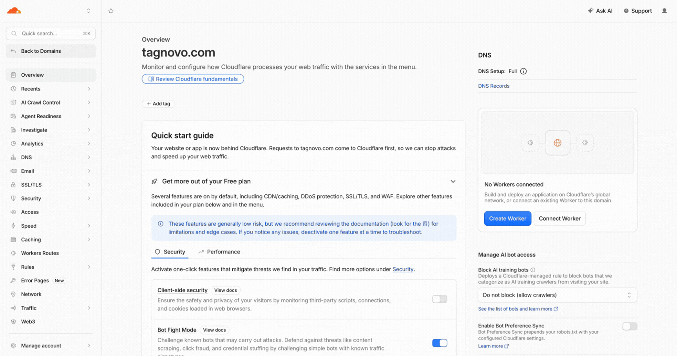Expand the Caching menu chevron

tap(89, 239)
